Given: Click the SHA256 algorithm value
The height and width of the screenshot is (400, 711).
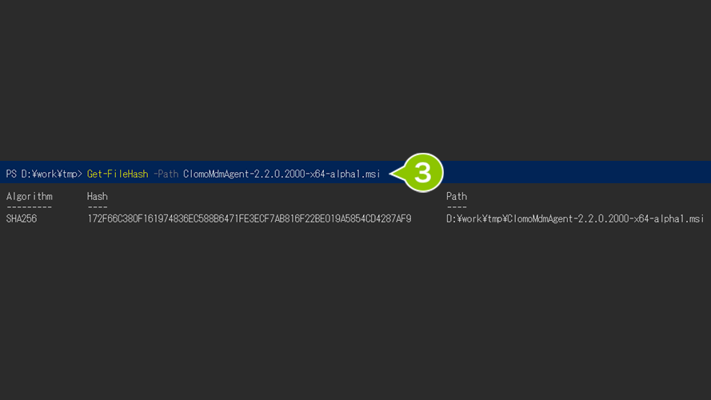Looking at the screenshot, I should 22,218.
